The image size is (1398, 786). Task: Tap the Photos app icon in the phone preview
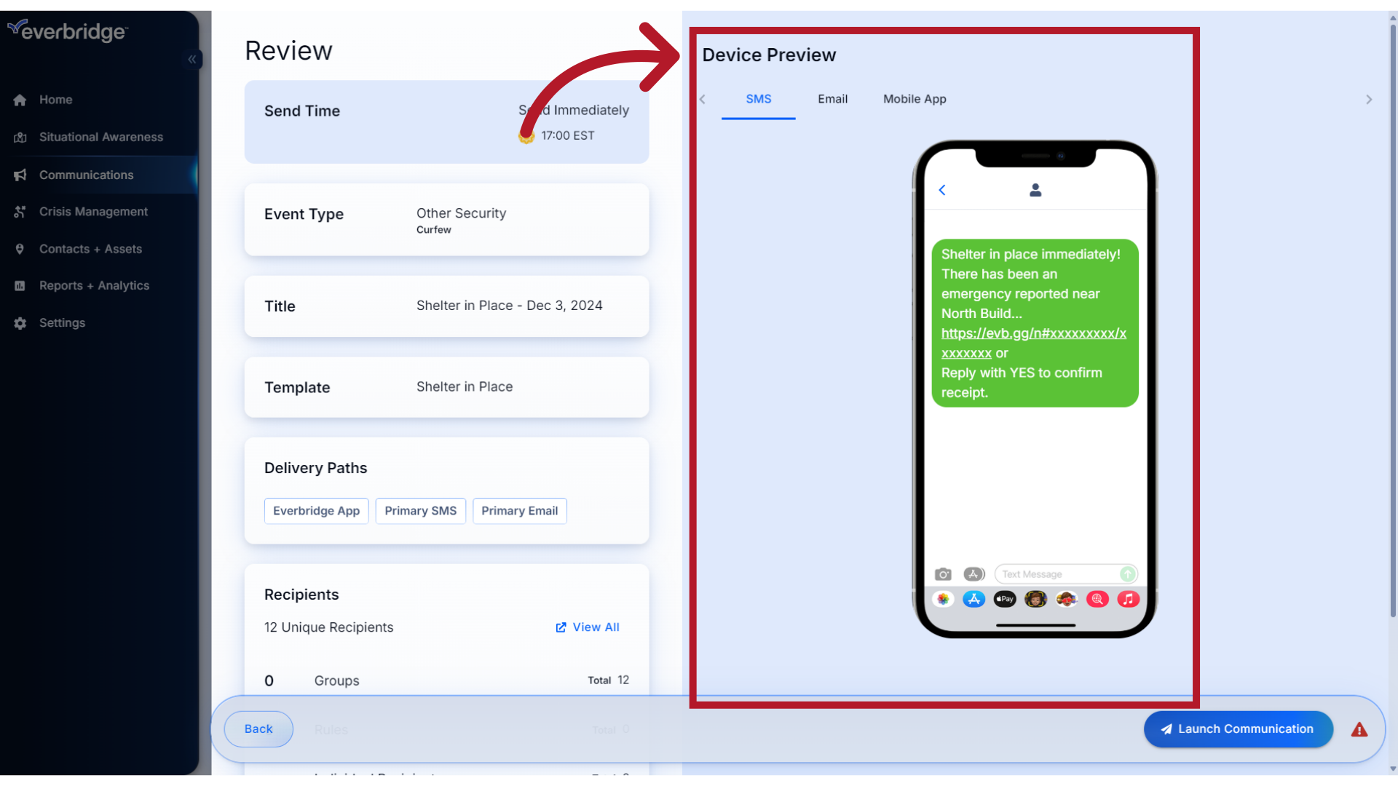point(944,599)
